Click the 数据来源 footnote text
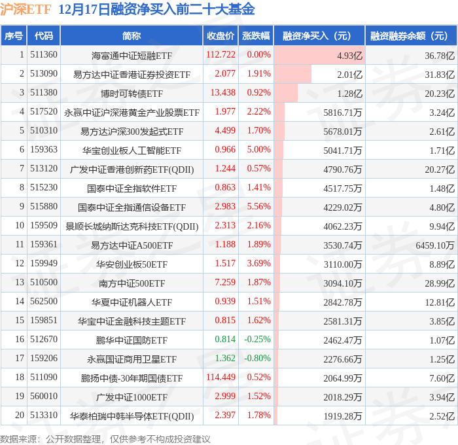Viewport: 458px width, 445px height. coord(105,439)
